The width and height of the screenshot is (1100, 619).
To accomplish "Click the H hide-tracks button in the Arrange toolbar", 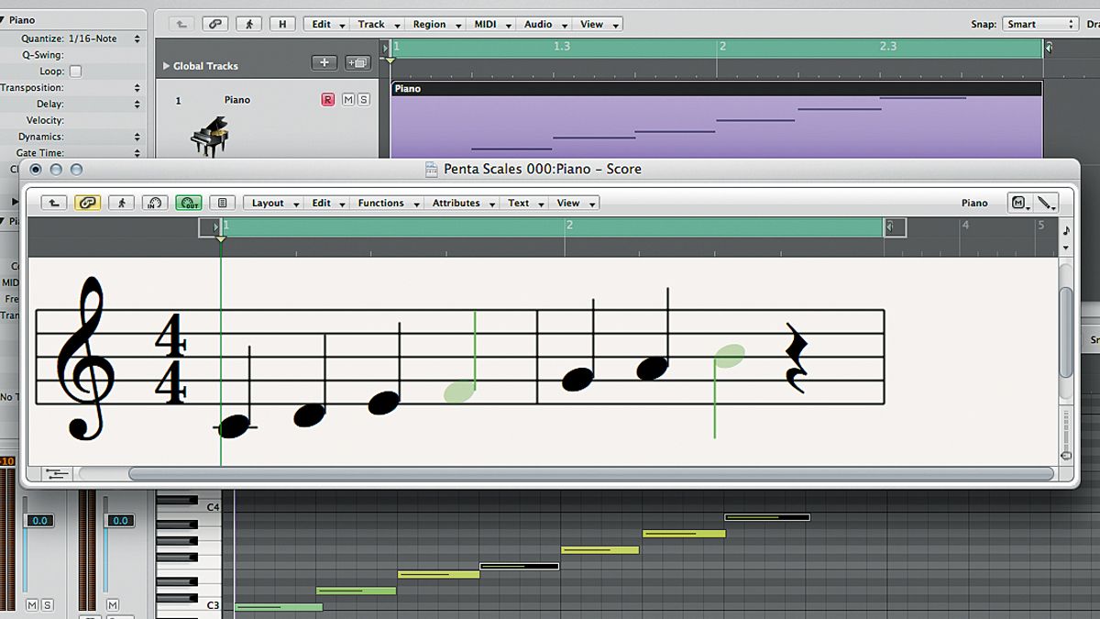I will (282, 24).
